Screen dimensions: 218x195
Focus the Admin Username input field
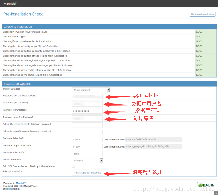pyautogui.click(x=87, y=125)
